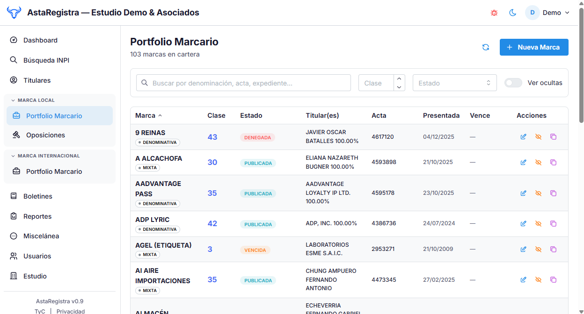Open Boletines in the sidebar

click(x=60, y=196)
